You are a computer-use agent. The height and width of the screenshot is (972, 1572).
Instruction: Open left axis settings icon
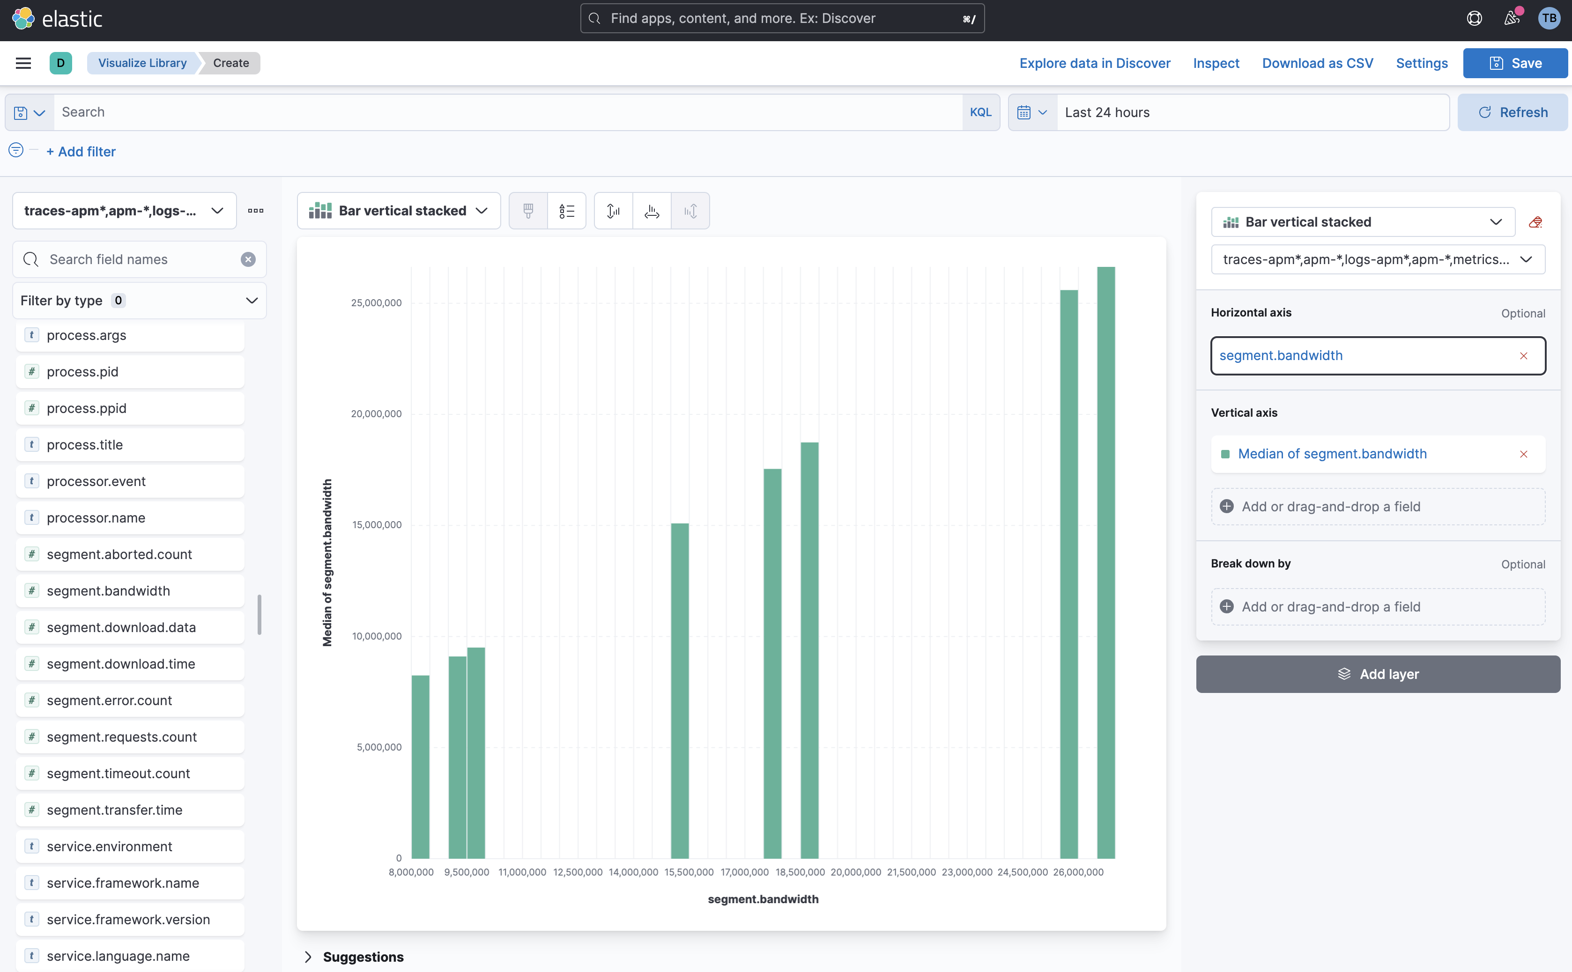(x=613, y=211)
